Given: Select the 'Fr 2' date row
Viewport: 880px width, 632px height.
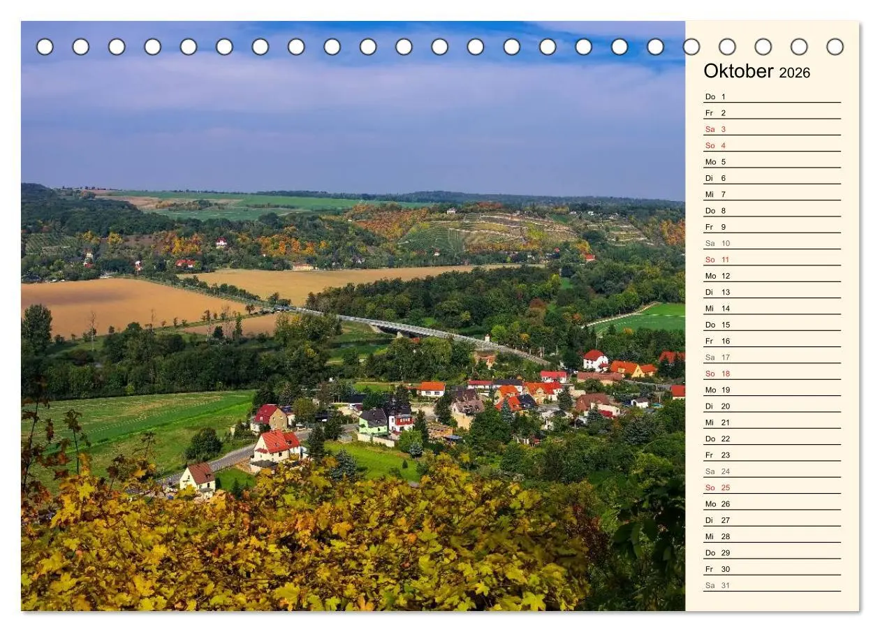Looking at the screenshot, I should [772, 112].
